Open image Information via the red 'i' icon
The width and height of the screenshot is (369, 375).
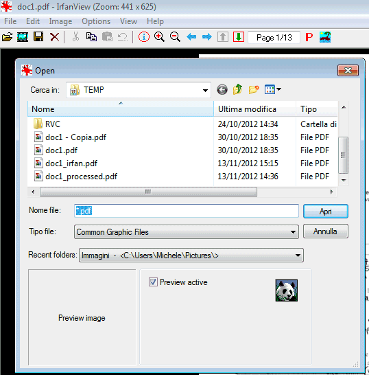click(x=144, y=37)
